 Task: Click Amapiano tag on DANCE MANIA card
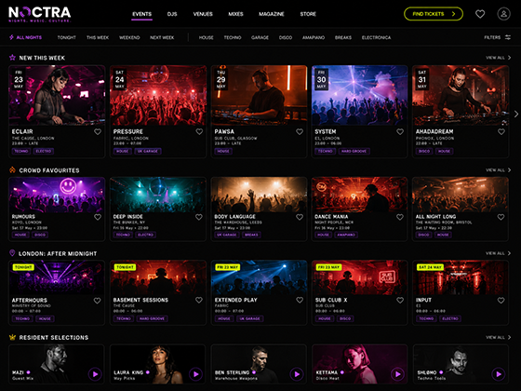coord(346,235)
